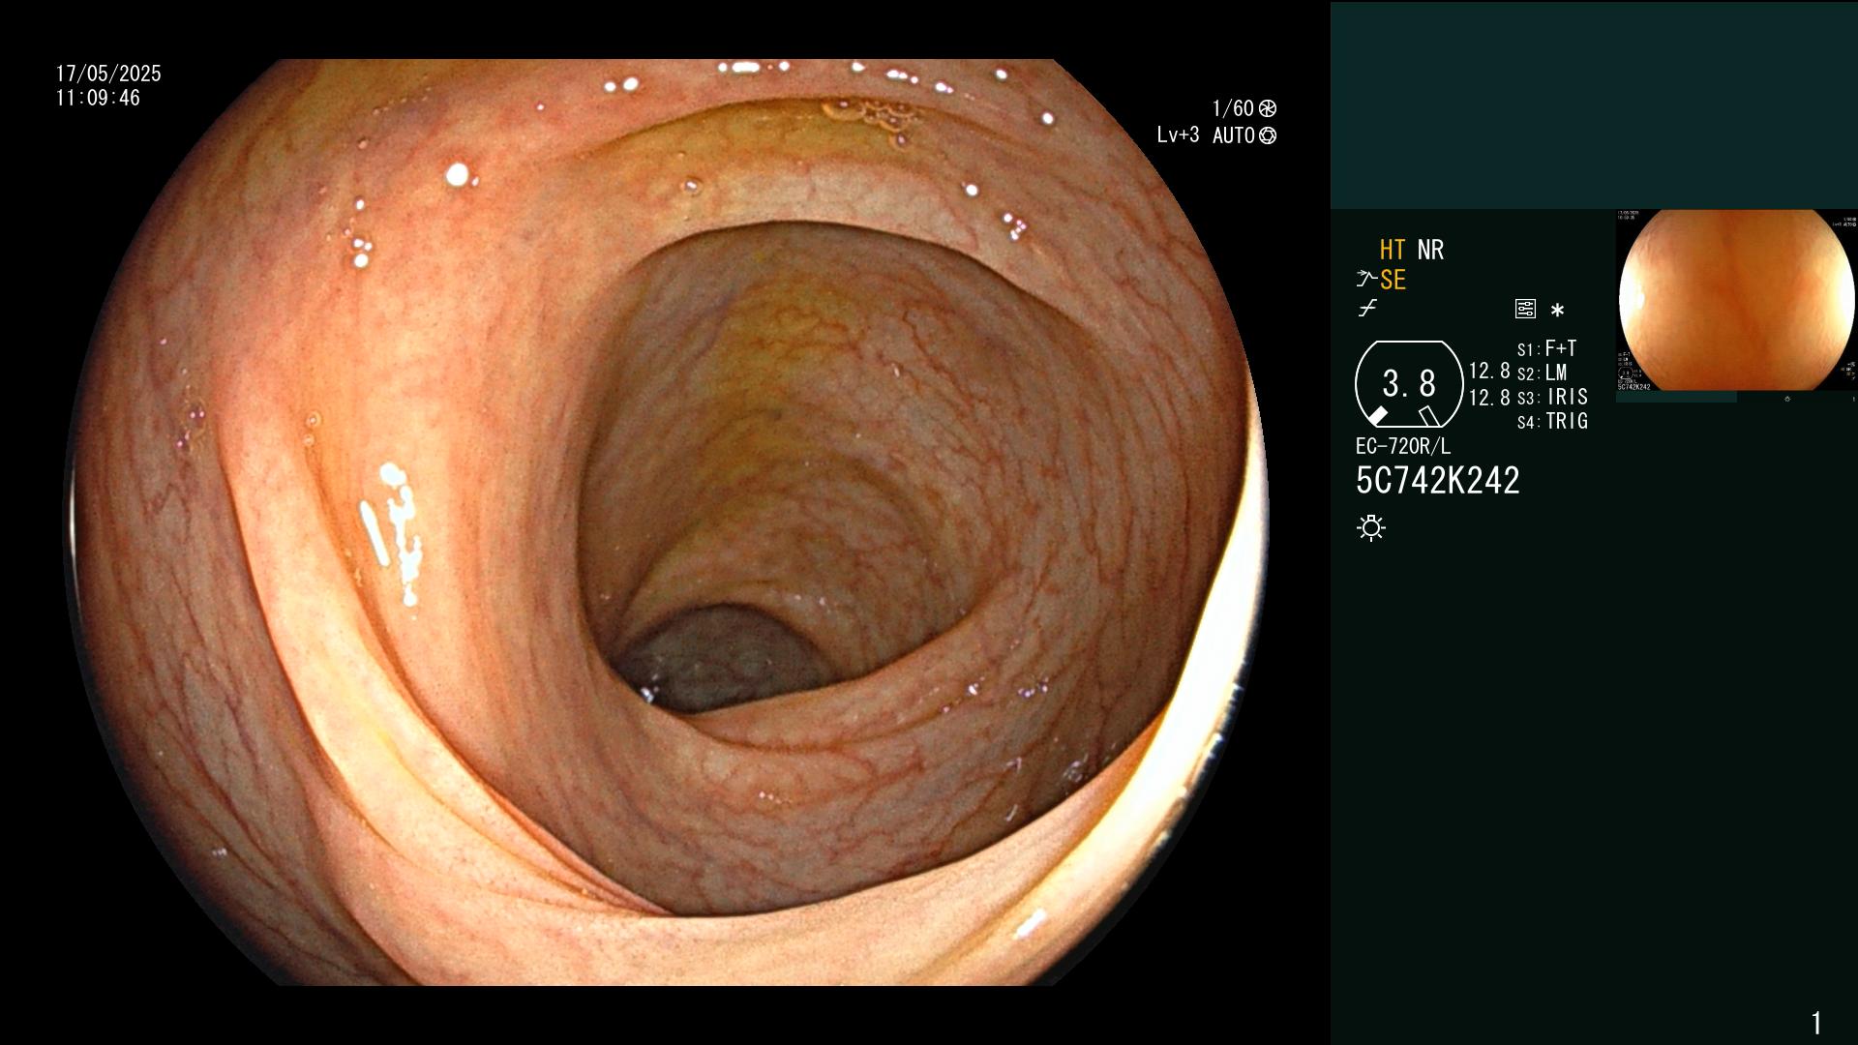
Task: Click the S4: TRIG switch label
Action: (x=1553, y=421)
